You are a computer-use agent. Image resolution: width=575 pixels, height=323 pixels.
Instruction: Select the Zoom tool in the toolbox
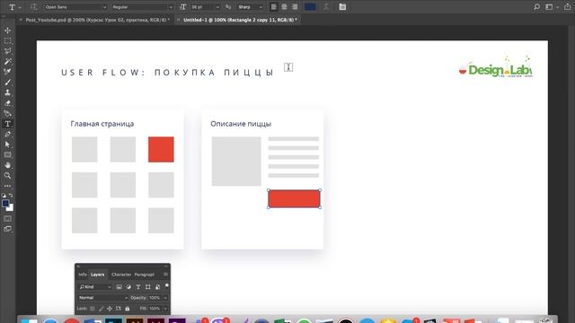(7, 176)
